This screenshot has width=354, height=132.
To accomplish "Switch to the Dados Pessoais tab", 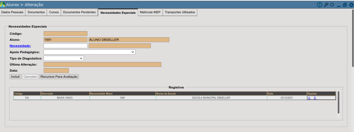I will (12, 12).
